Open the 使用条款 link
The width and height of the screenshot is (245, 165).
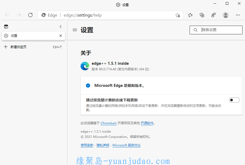(x=87, y=145)
